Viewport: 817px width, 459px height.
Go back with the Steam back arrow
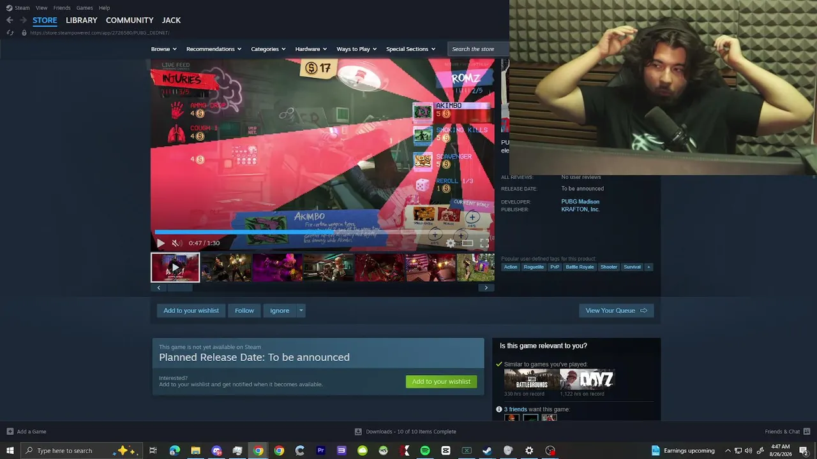click(10, 20)
